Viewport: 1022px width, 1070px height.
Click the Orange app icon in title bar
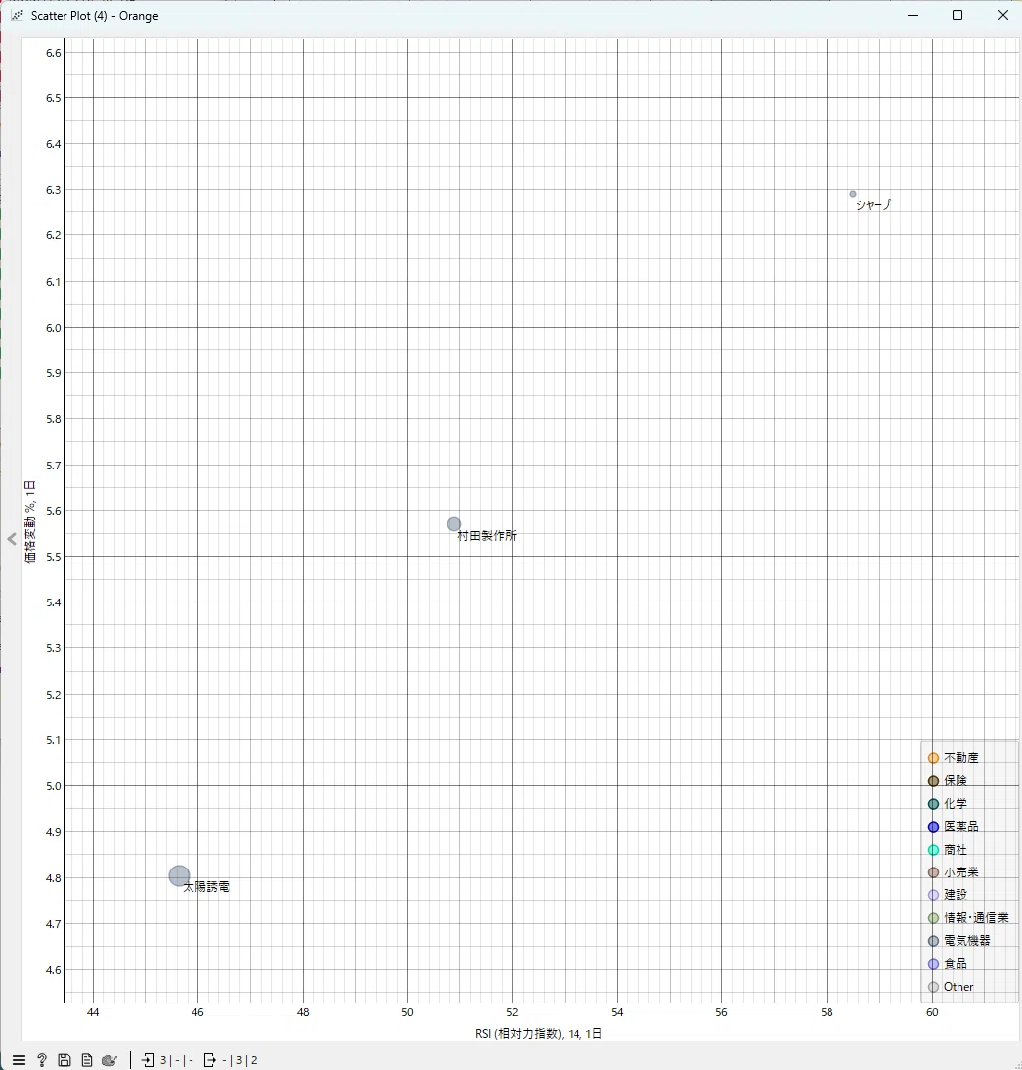tap(17, 15)
